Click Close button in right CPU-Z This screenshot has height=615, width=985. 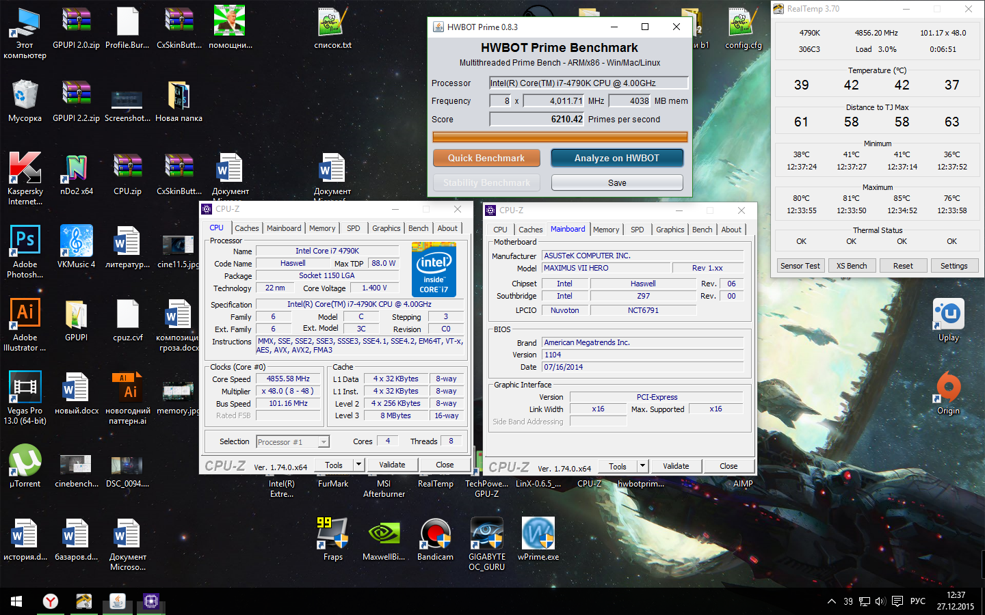pyautogui.click(x=728, y=466)
